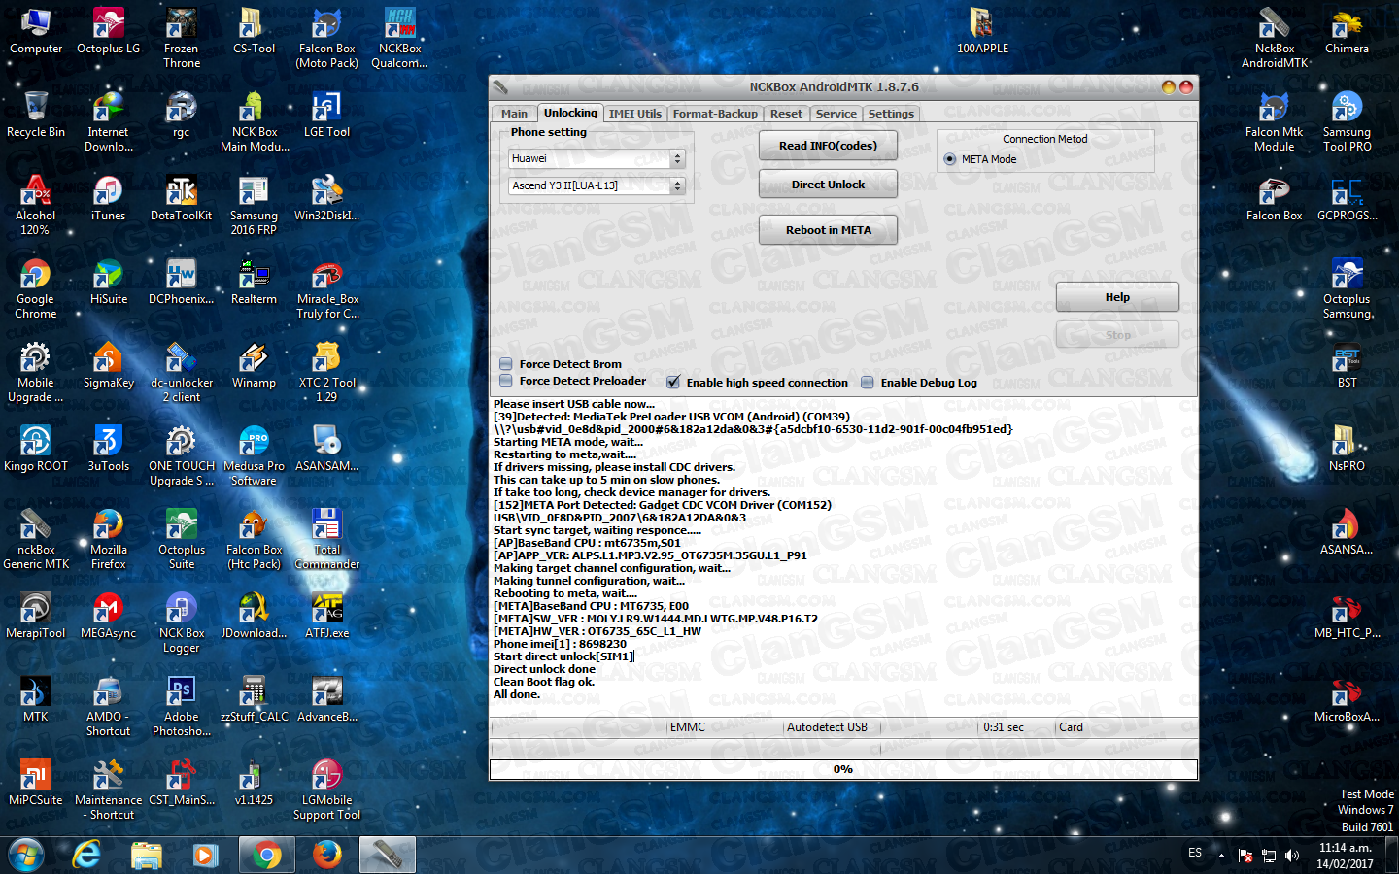Check Force Detect Preloader option
1399x874 pixels.
click(506, 381)
